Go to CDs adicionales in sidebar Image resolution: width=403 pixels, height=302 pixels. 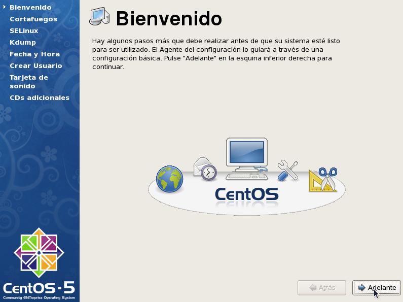tap(40, 98)
